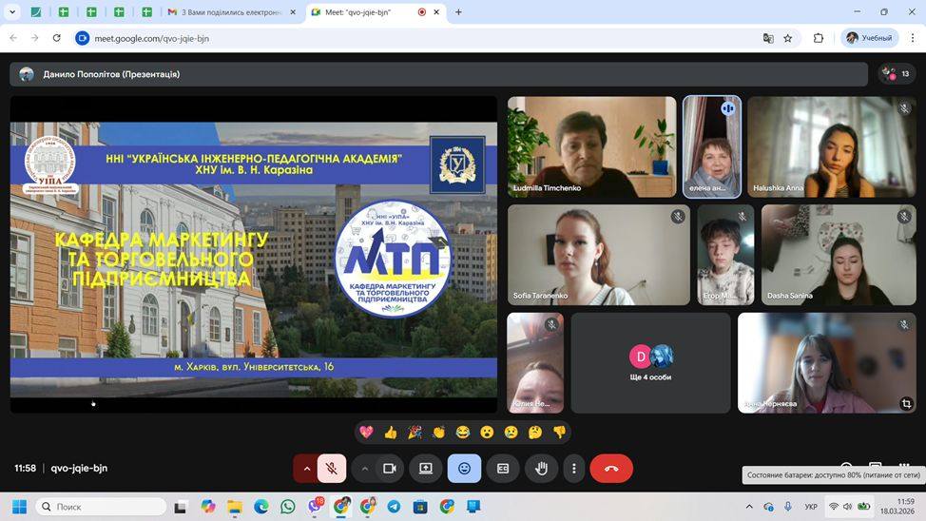Raise your hand in the meeting
Viewport: 926px width, 521px height.
[x=541, y=468]
